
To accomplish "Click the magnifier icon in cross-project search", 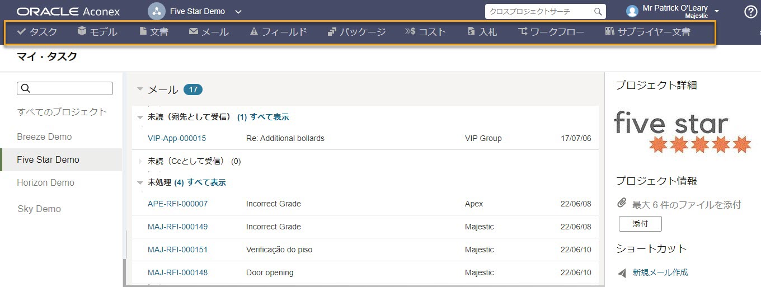I will click(598, 11).
